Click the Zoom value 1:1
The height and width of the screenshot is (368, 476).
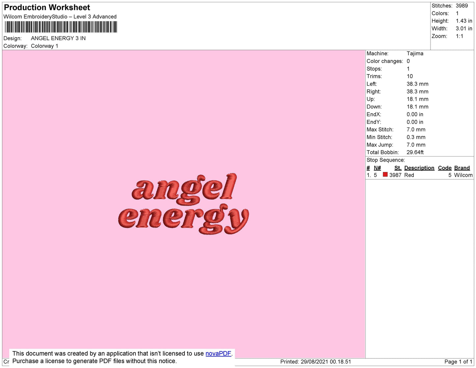(460, 36)
